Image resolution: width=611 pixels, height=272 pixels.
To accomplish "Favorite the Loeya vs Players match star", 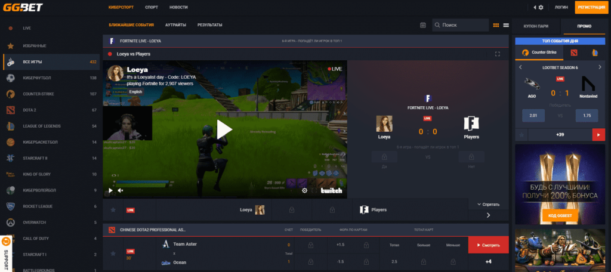I will (x=113, y=210).
